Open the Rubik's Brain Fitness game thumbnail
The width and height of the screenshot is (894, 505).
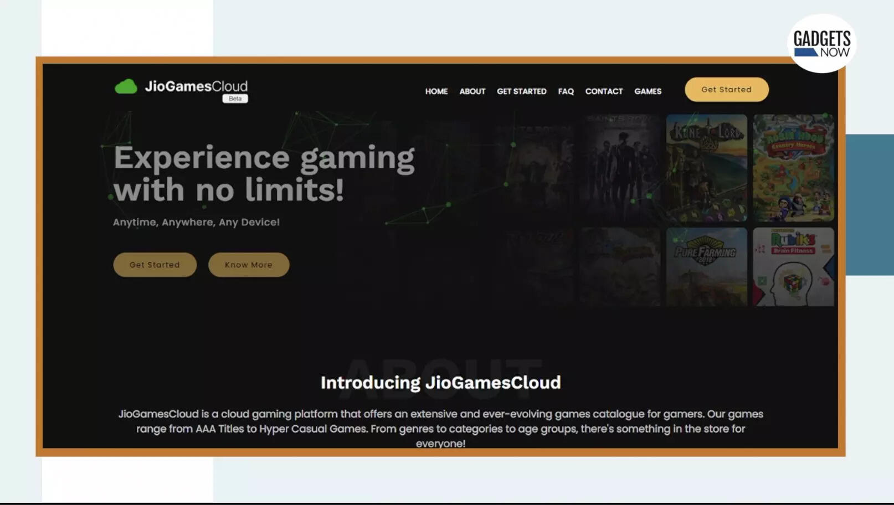794,266
